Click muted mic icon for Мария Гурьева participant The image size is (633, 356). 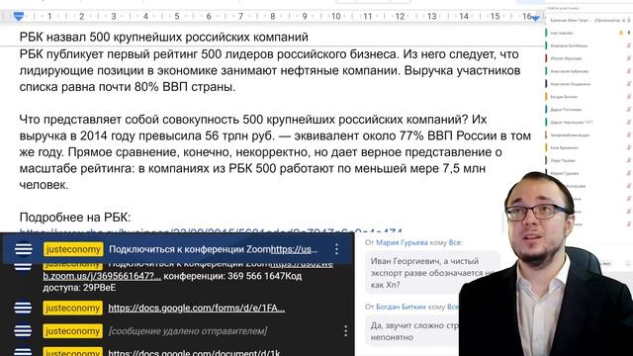(x=629, y=173)
